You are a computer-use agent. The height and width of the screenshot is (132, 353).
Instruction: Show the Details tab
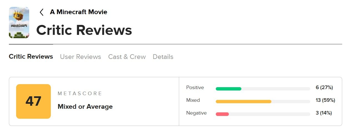coord(163,57)
